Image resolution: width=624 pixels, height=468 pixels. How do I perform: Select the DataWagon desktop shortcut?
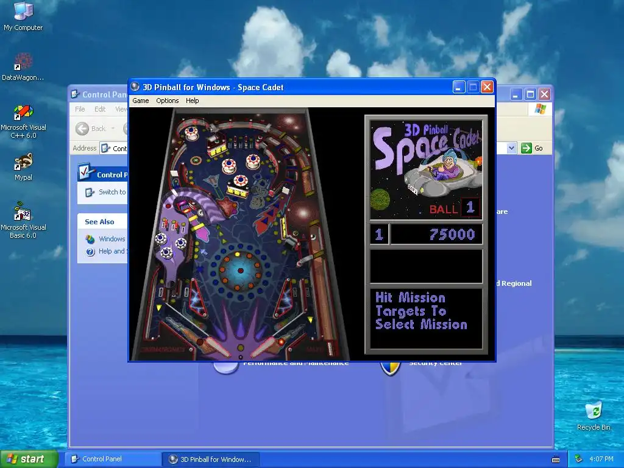tap(23, 66)
